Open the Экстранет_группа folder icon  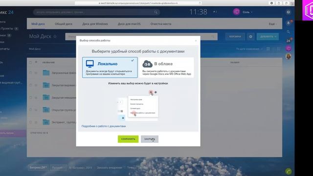tap(46, 122)
